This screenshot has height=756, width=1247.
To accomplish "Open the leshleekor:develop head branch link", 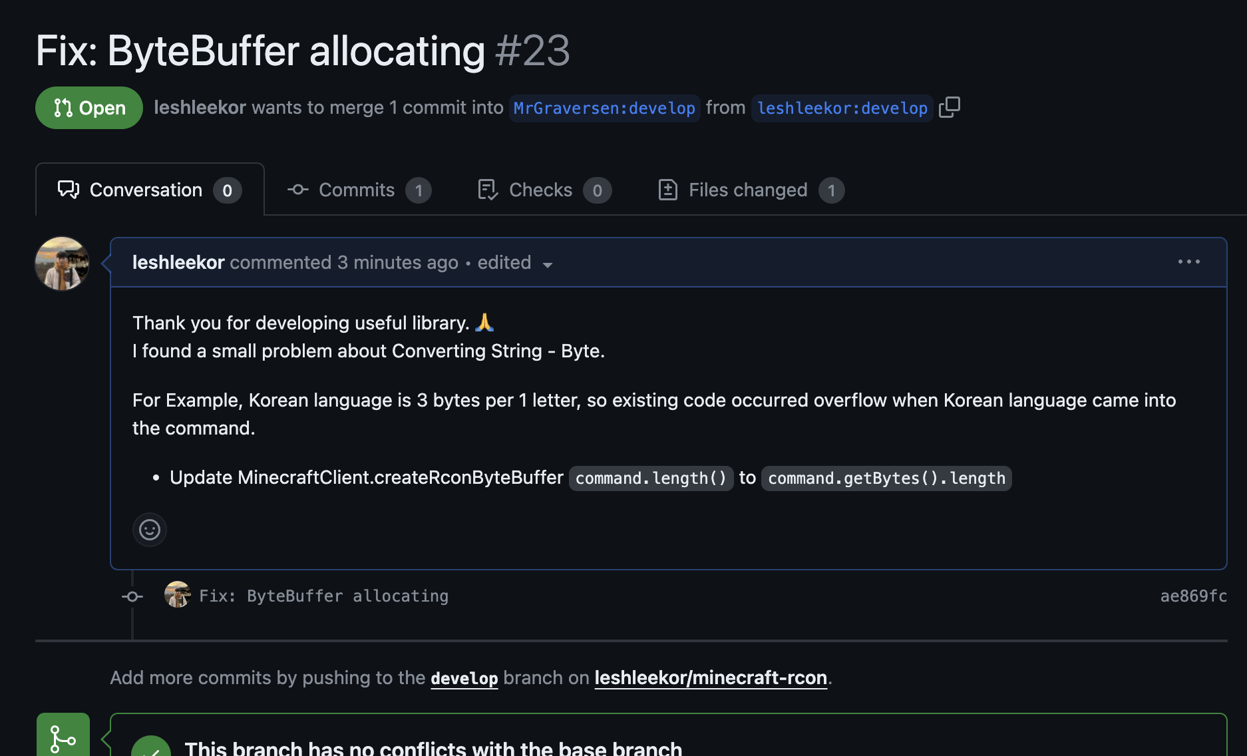I will 842,108.
